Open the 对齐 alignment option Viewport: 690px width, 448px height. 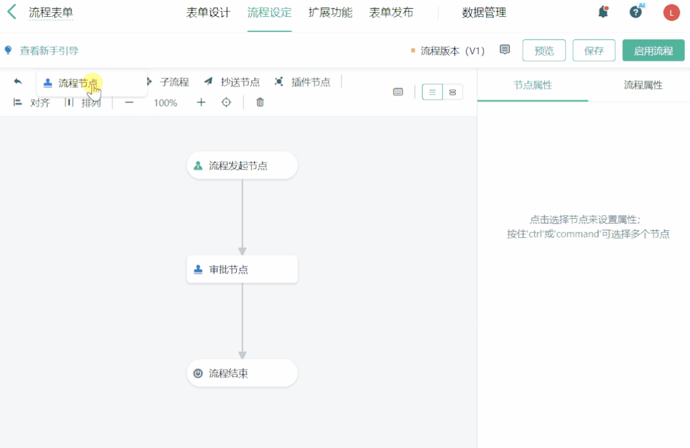(32, 103)
